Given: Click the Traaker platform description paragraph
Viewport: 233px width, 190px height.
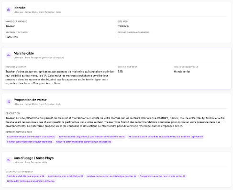Looking at the screenshot, I should 115,122.
